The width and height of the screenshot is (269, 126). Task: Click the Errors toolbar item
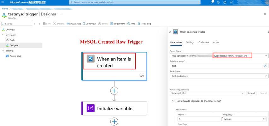pos(103,24)
